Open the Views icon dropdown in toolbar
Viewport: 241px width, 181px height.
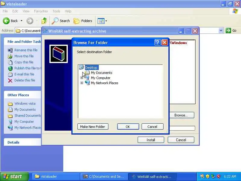tap(102, 21)
